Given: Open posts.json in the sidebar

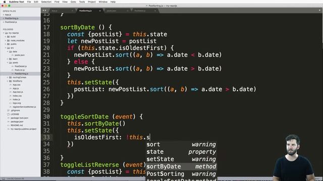Looking at the screenshot, I should (20, 55).
